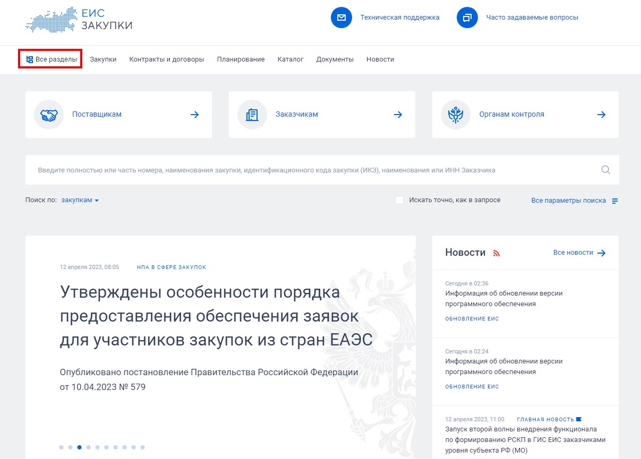Image resolution: width=641 pixels, height=459 pixels.
Task: Open the Органам контроля link
Action: (x=511, y=114)
